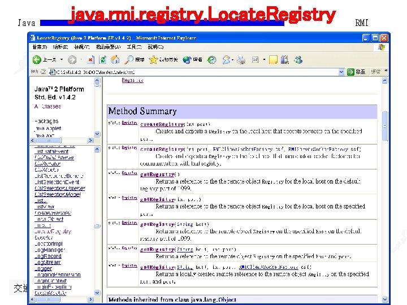Click the Research books icon
Image resolution: width=407 pixels, height=305 pixels.
pyautogui.click(x=285, y=60)
